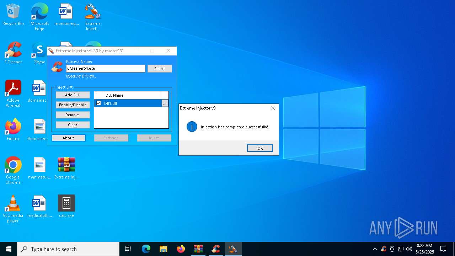
Task: Open the VLC media player shortcut
Action: pyautogui.click(x=13, y=209)
